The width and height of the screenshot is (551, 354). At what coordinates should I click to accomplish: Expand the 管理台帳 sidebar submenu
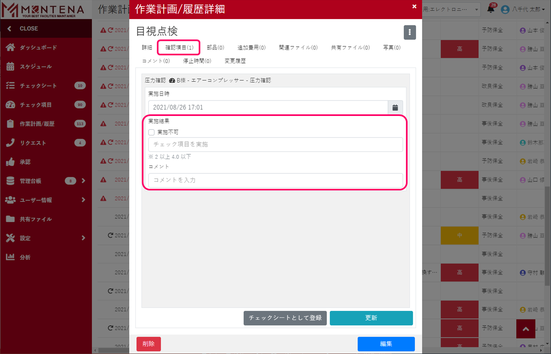point(83,181)
